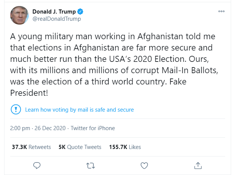Click the 'Mail-In Ballots' phrase in tweet

189,70
